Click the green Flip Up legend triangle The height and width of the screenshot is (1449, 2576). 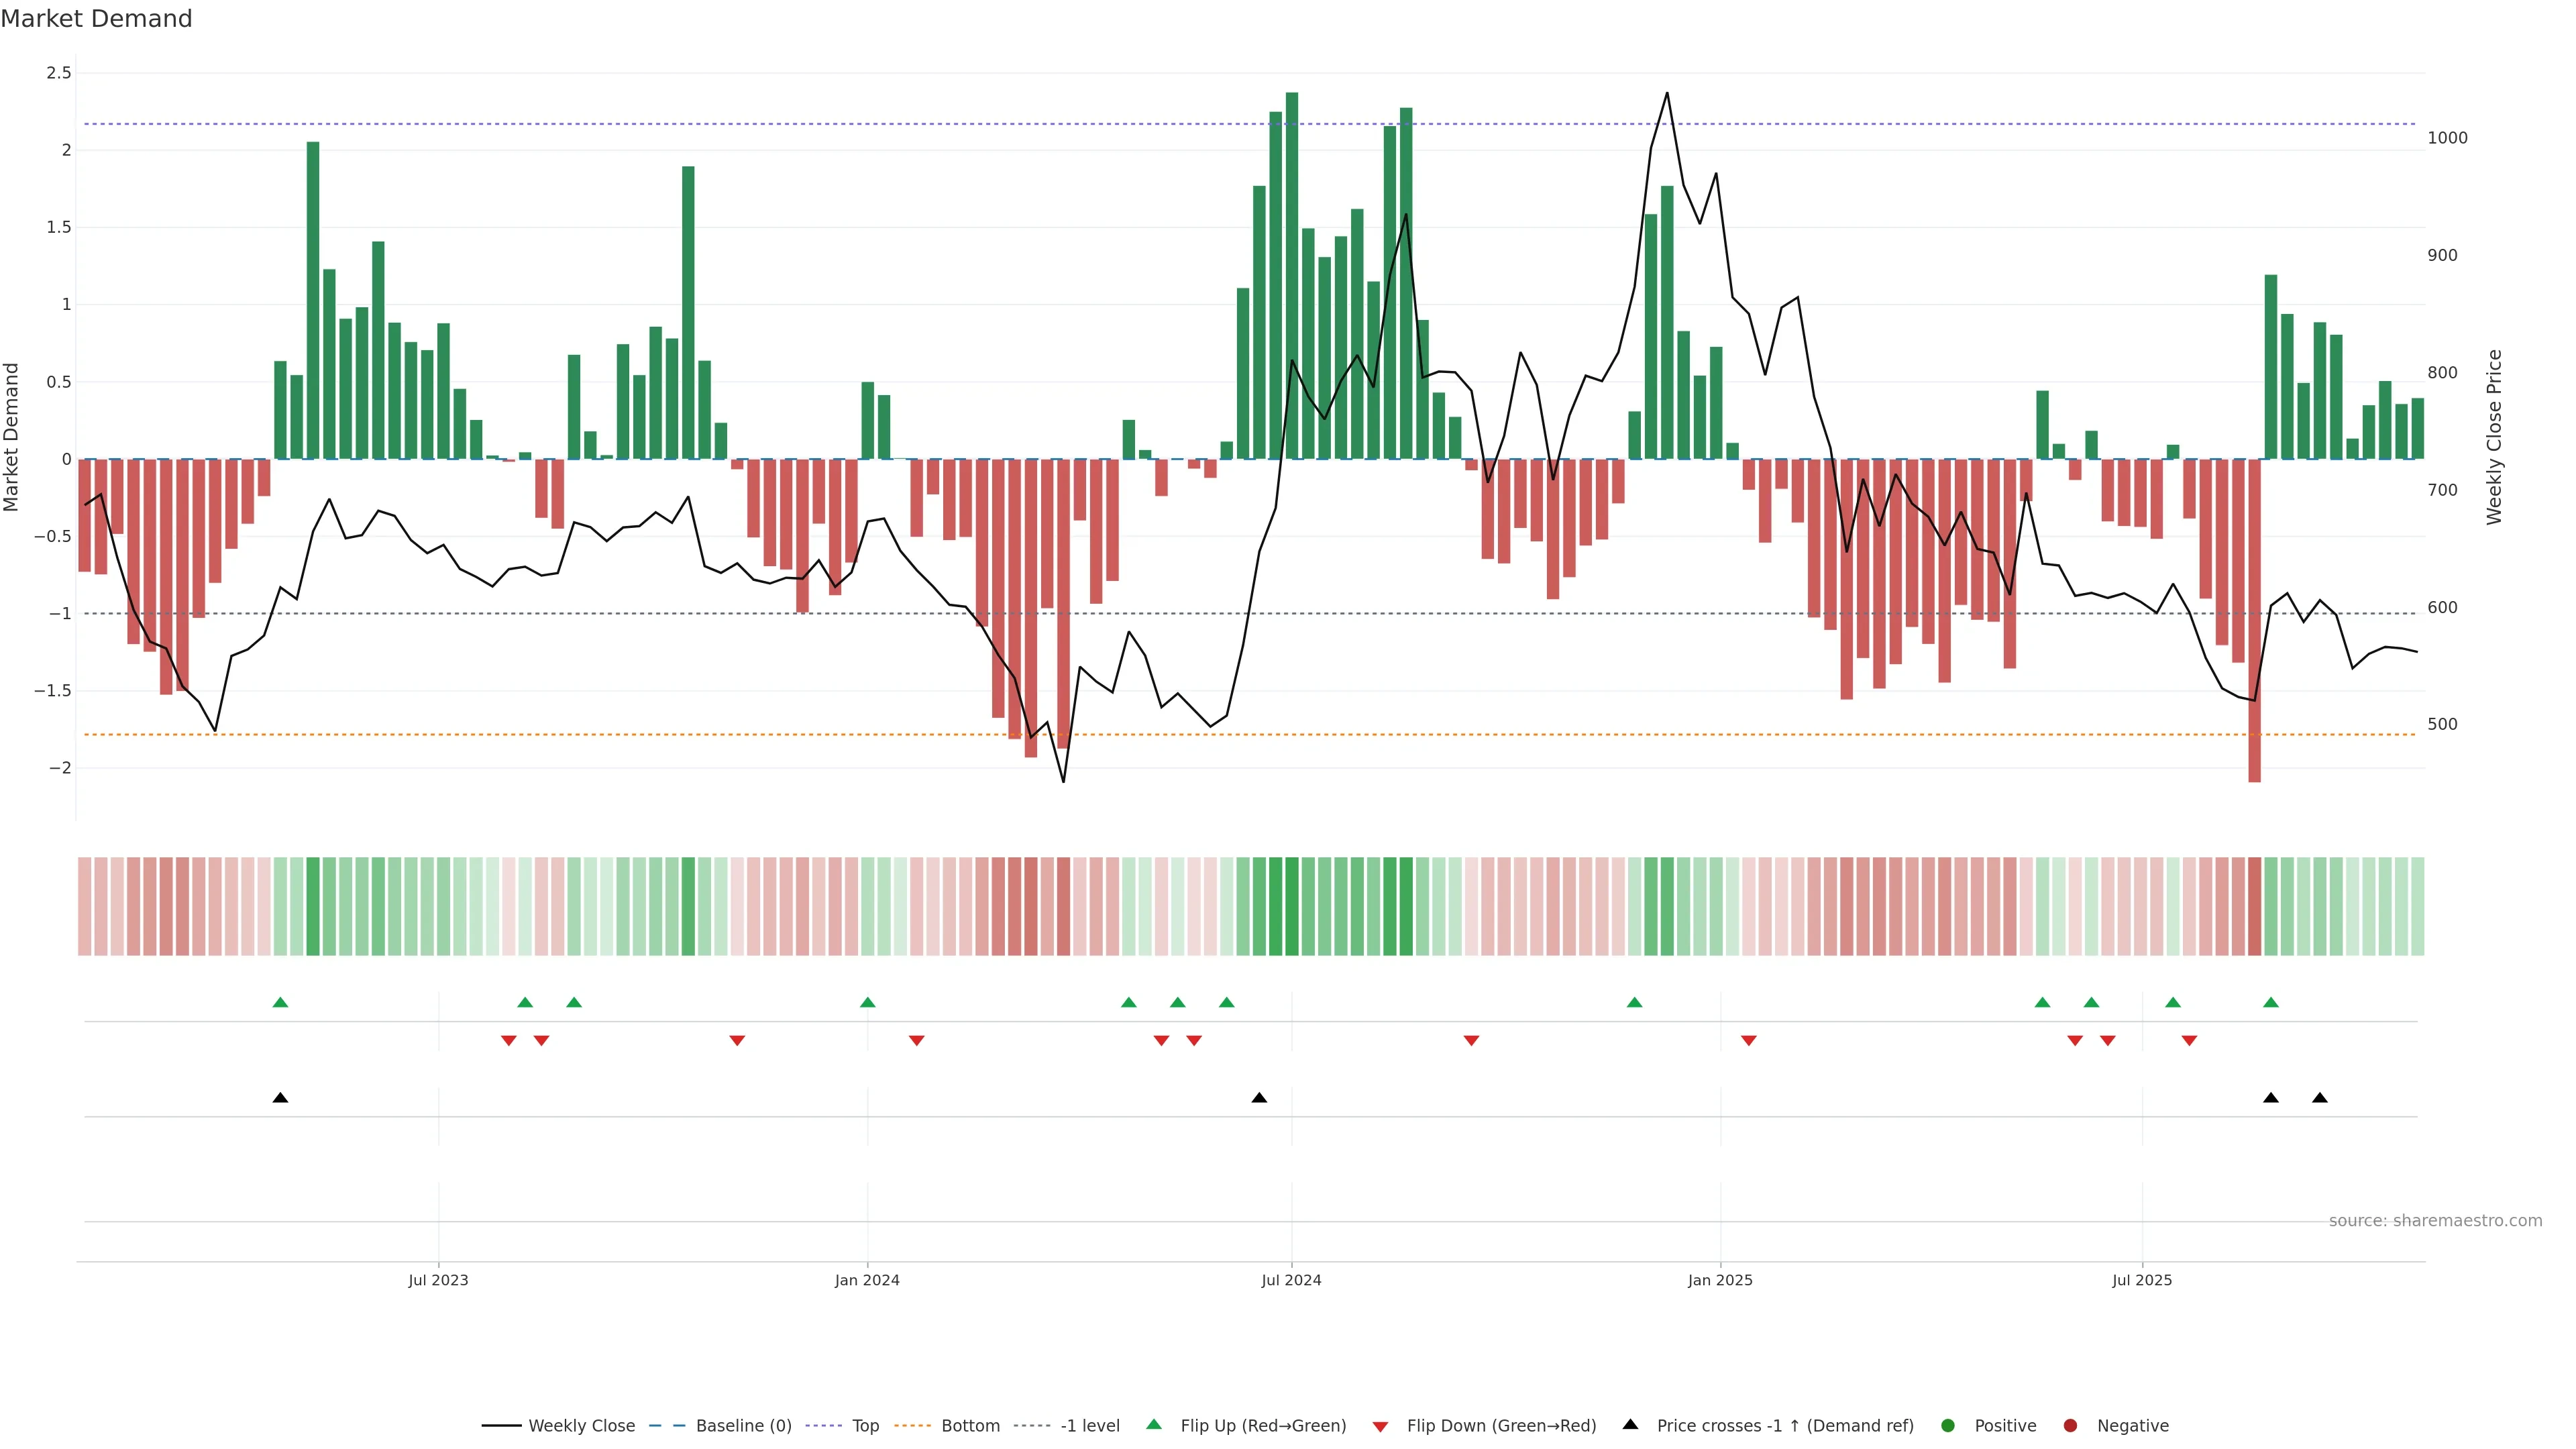[1154, 1425]
